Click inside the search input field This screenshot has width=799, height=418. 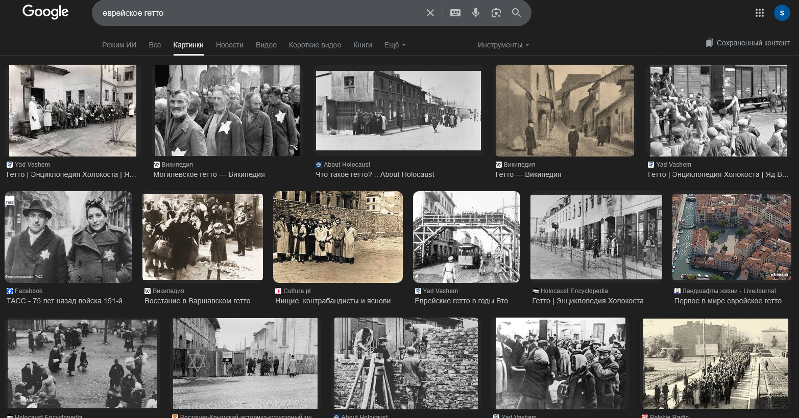[255, 13]
